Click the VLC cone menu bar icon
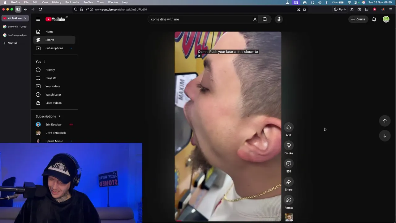396x223 pixels. click(x=288, y=2)
